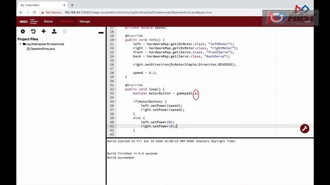
Task: Select the Code Editor browser tab
Action: coord(42,5)
